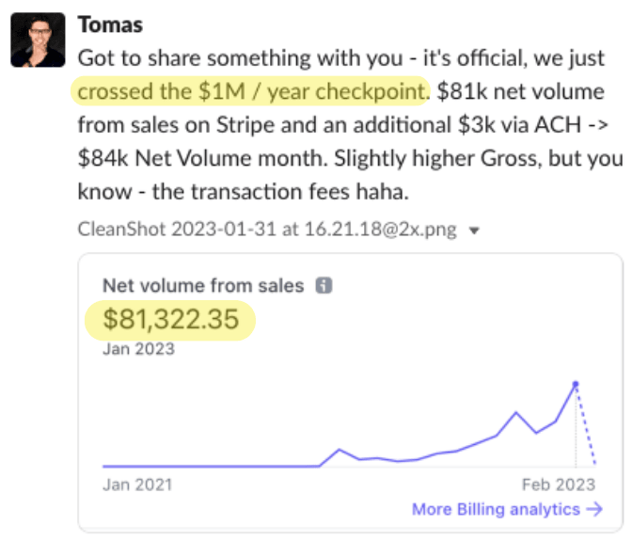Click the Feb 2023 axis label
The height and width of the screenshot is (541, 632).
click(559, 485)
